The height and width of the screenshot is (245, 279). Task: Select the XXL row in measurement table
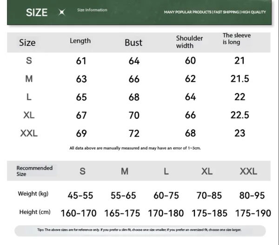(29, 133)
